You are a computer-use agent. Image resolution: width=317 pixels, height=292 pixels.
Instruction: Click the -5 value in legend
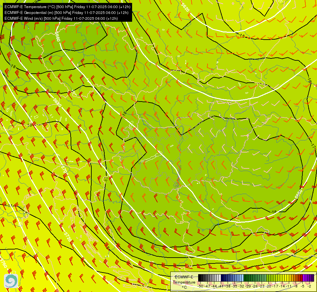pos(303,286)
